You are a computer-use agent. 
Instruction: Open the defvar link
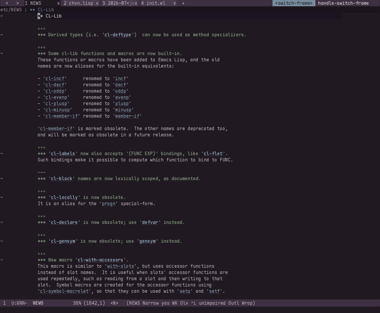150,222
